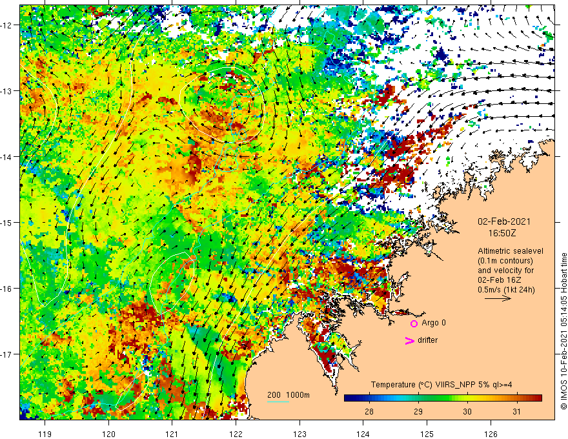Click the IMOS copyright timestamp text

tap(563, 331)
